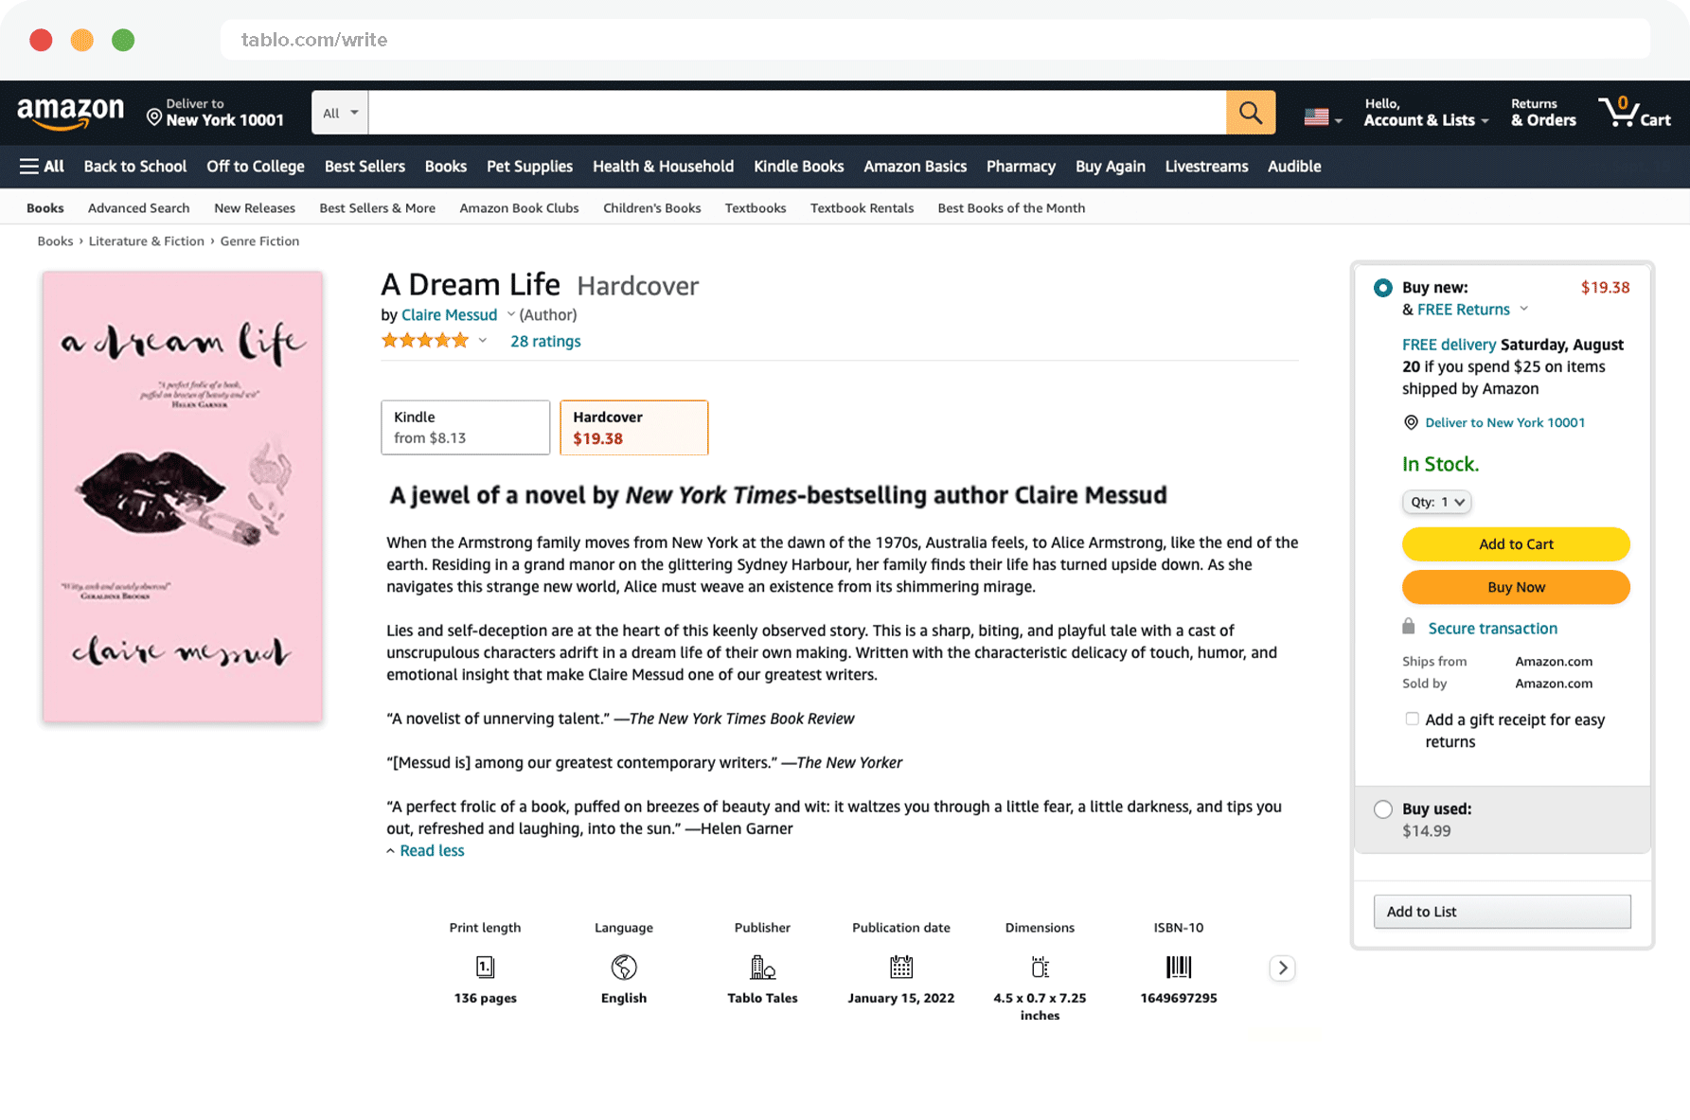
Task: Click the book cover image
Action: (x=183, y=497)
